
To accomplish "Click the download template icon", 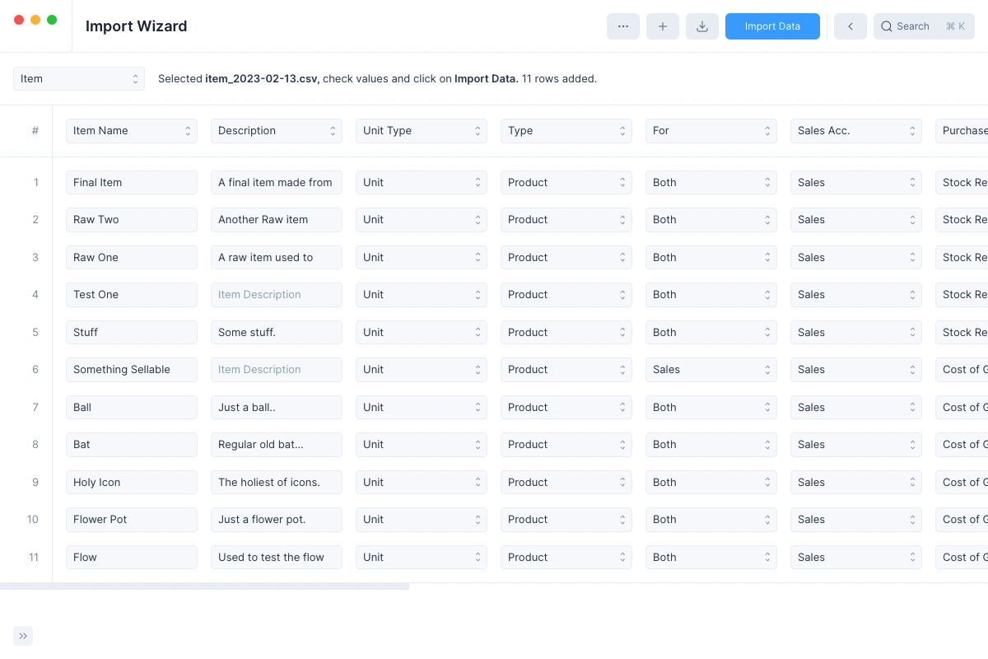I will pos(701,26).
